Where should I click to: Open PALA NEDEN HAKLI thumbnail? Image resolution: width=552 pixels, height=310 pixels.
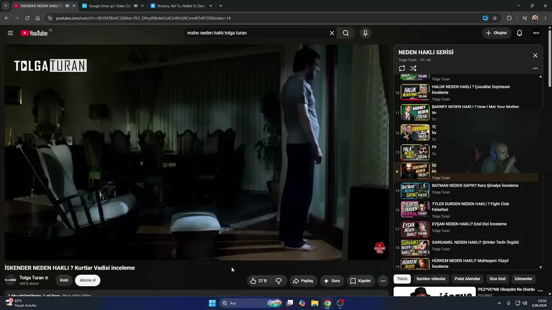415,152
